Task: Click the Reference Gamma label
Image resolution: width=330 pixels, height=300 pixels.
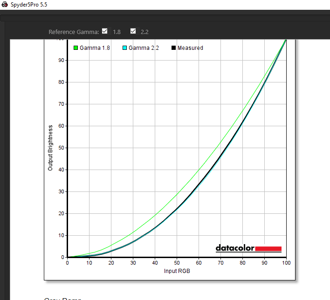Action: (x=74, y=32)
